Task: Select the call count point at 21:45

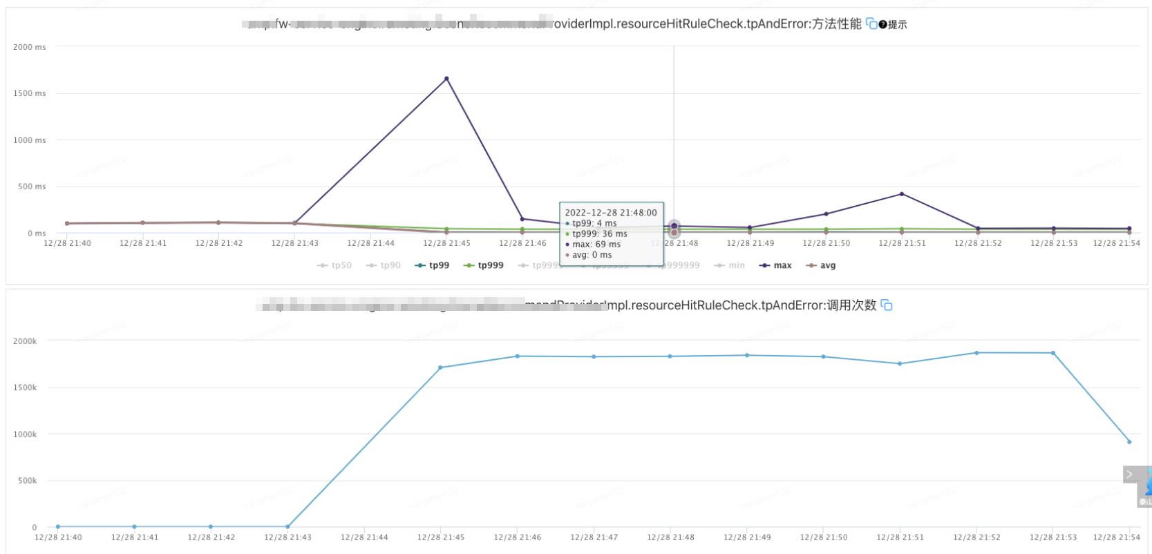Action: [x=440, y=367]
